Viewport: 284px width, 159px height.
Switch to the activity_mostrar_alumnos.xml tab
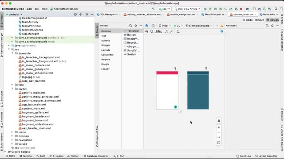point(144,15)
